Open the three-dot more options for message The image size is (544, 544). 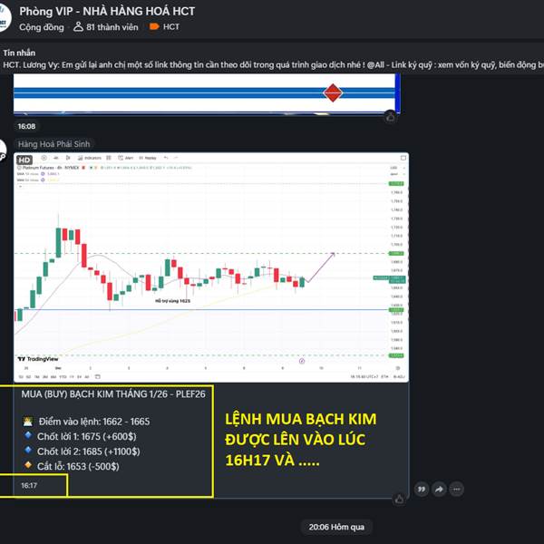pos(457,490)
